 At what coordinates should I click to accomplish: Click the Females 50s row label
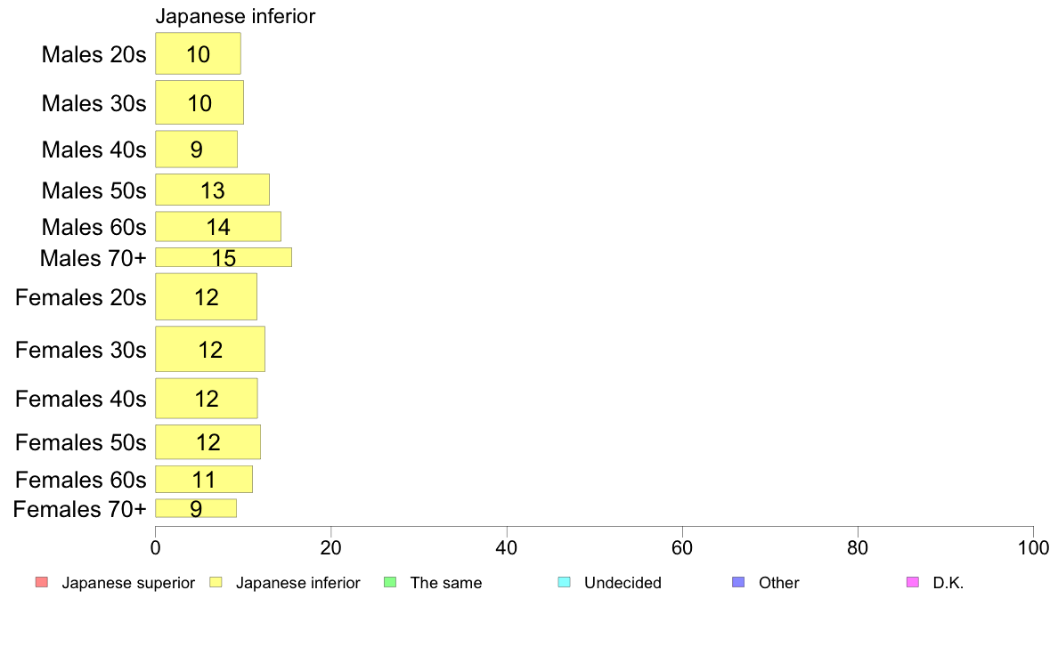coord(80,441)
